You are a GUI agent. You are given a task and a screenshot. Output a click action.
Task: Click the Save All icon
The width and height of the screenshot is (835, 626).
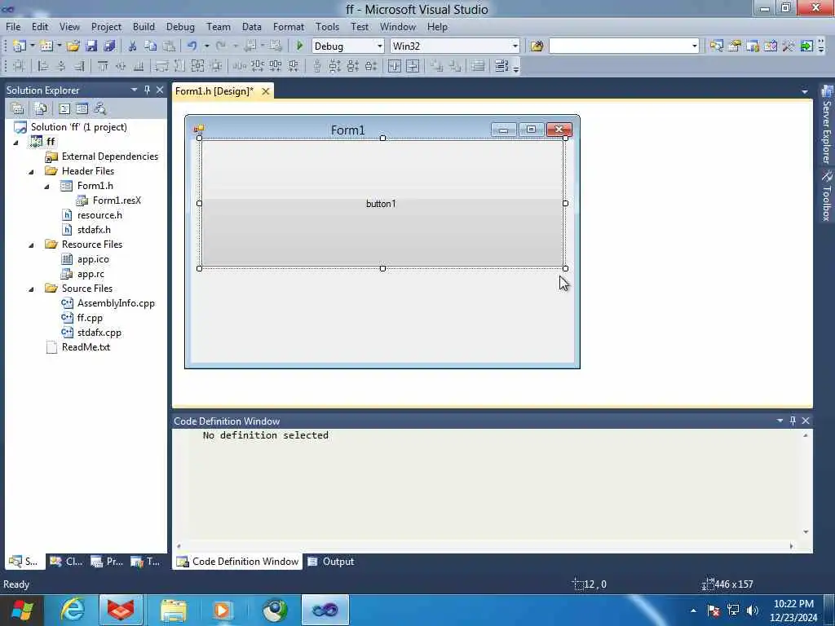coord(110,46)
